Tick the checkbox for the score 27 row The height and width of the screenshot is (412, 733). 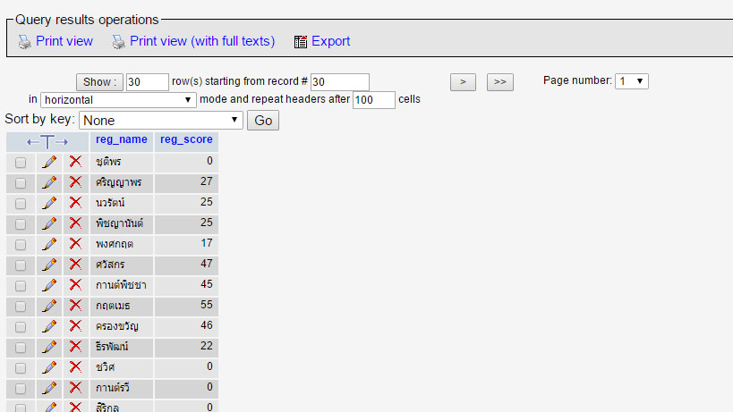pyautogui.click(x=21, y=183)
